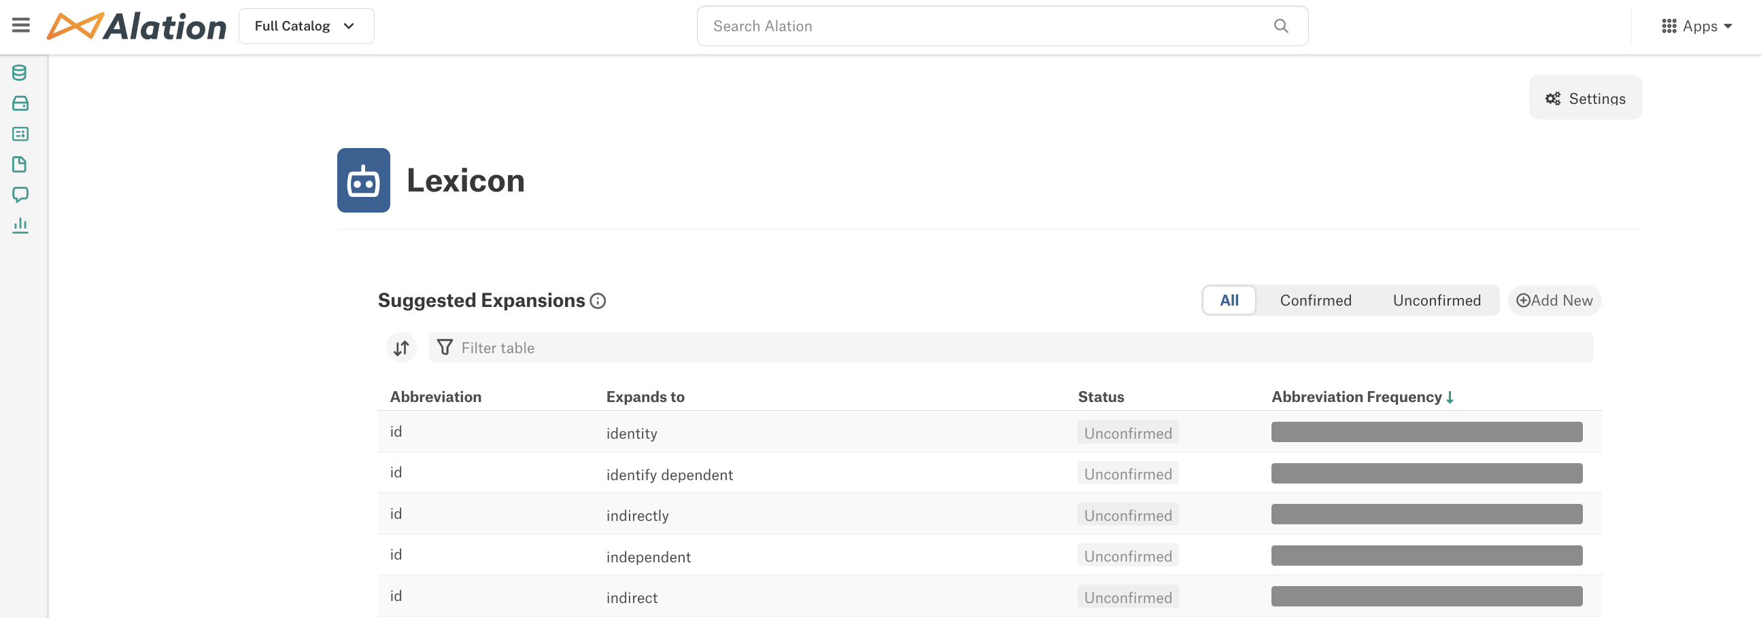1761x618 pixels.
Task: Open the Apps menu
Action: (1696, 26)
